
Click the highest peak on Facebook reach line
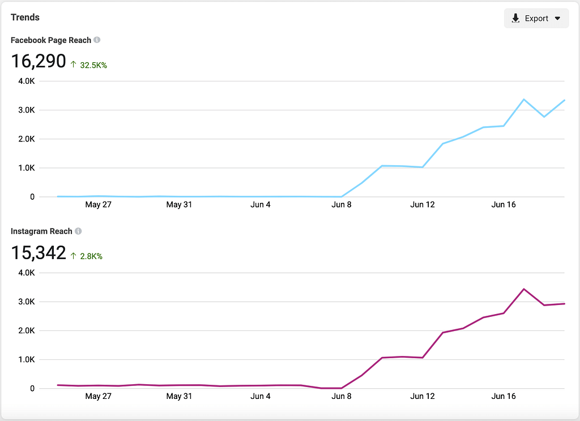pyautogui.click(x=524, y=100)
